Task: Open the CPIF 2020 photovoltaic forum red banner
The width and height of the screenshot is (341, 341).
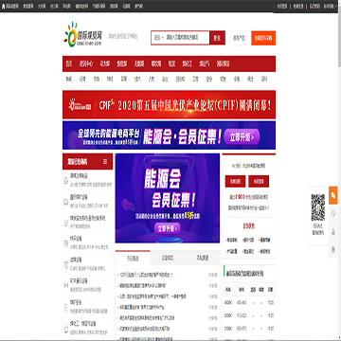Action: pos(169,104)
